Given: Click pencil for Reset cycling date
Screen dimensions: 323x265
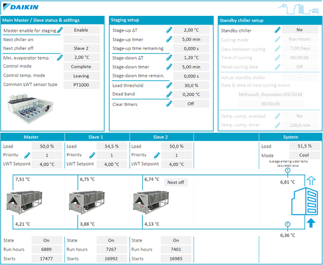Looking at the screenshot, I should pos(277,67).
